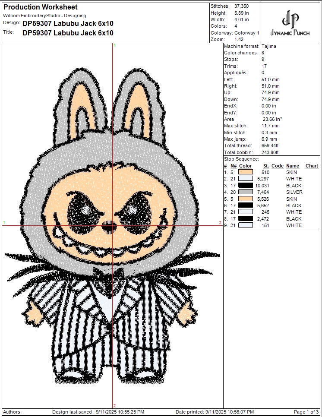The image size is (322, 417).
Task: Select the BLACK swatch with 5,652 stitches
Action: (246, 205)
